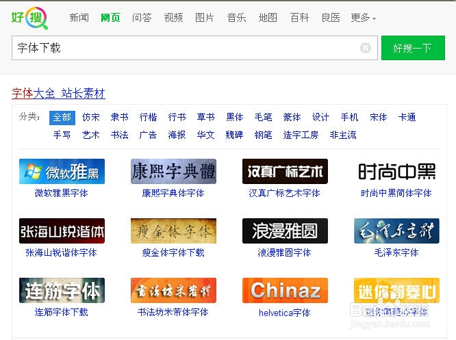The height and width of the screenshot is (340, 456).
Task: Open the helvetica字体 link
Action: click(x=284, y=313)
